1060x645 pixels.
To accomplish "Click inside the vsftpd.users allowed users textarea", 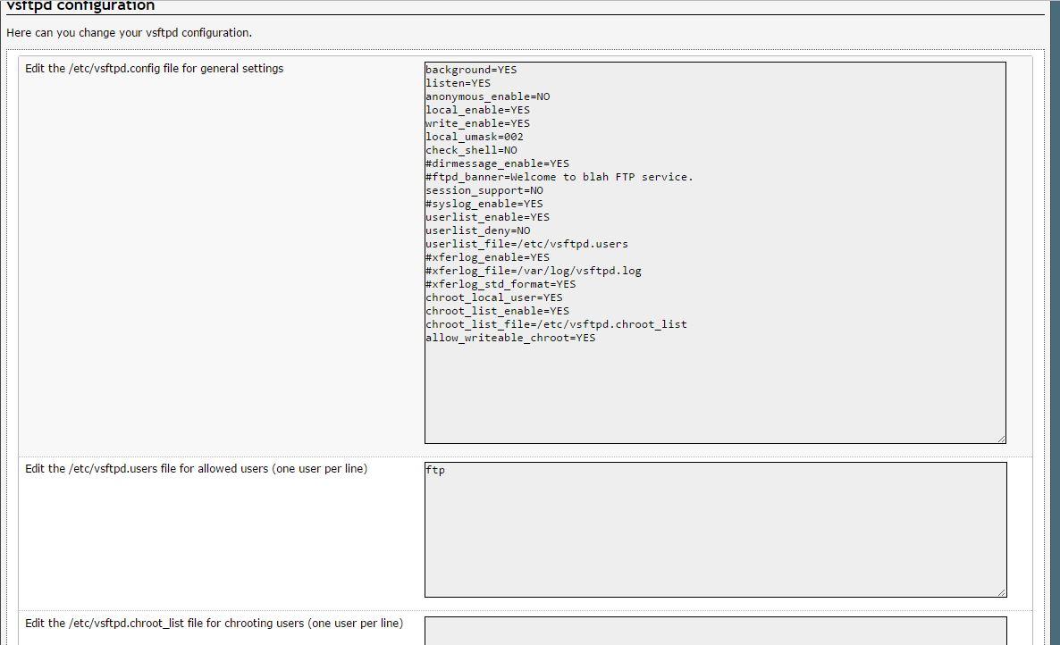I will tap(715, 530).
